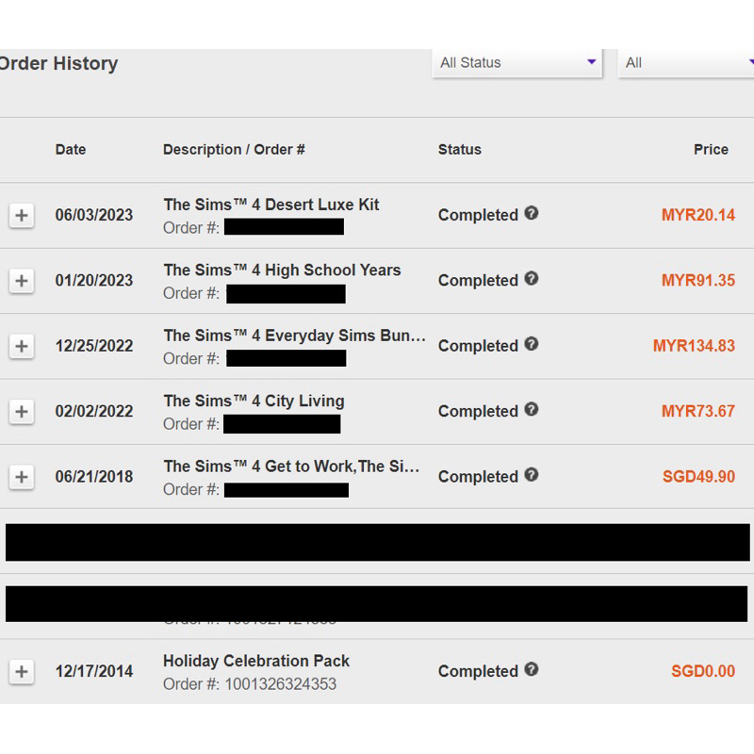754x754 pixels.
Task: Show status help for Desert Luxe Kit
Action: tap(532, 213)
